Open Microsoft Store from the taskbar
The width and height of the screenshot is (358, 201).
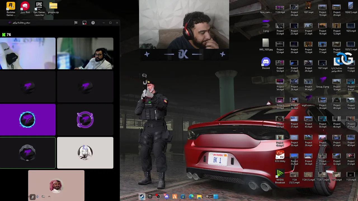pos(183,197)
